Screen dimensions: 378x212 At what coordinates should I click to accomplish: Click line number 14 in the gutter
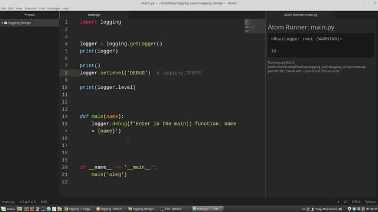(65, 117)
